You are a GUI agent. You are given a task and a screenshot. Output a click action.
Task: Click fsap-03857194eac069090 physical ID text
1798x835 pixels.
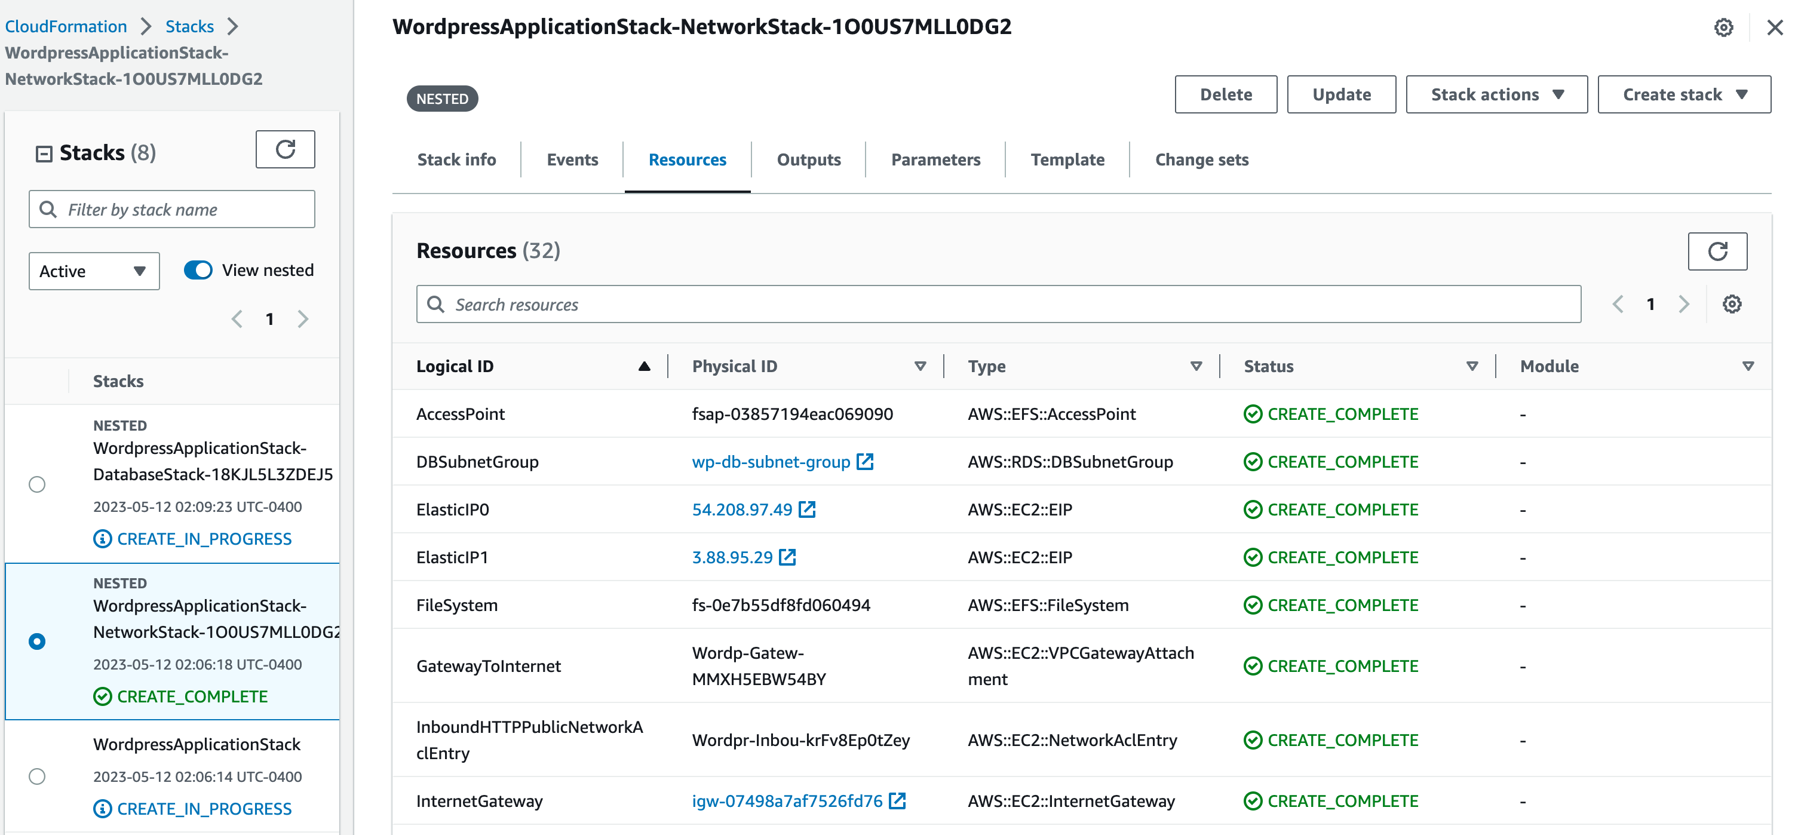tap(792, 414)
